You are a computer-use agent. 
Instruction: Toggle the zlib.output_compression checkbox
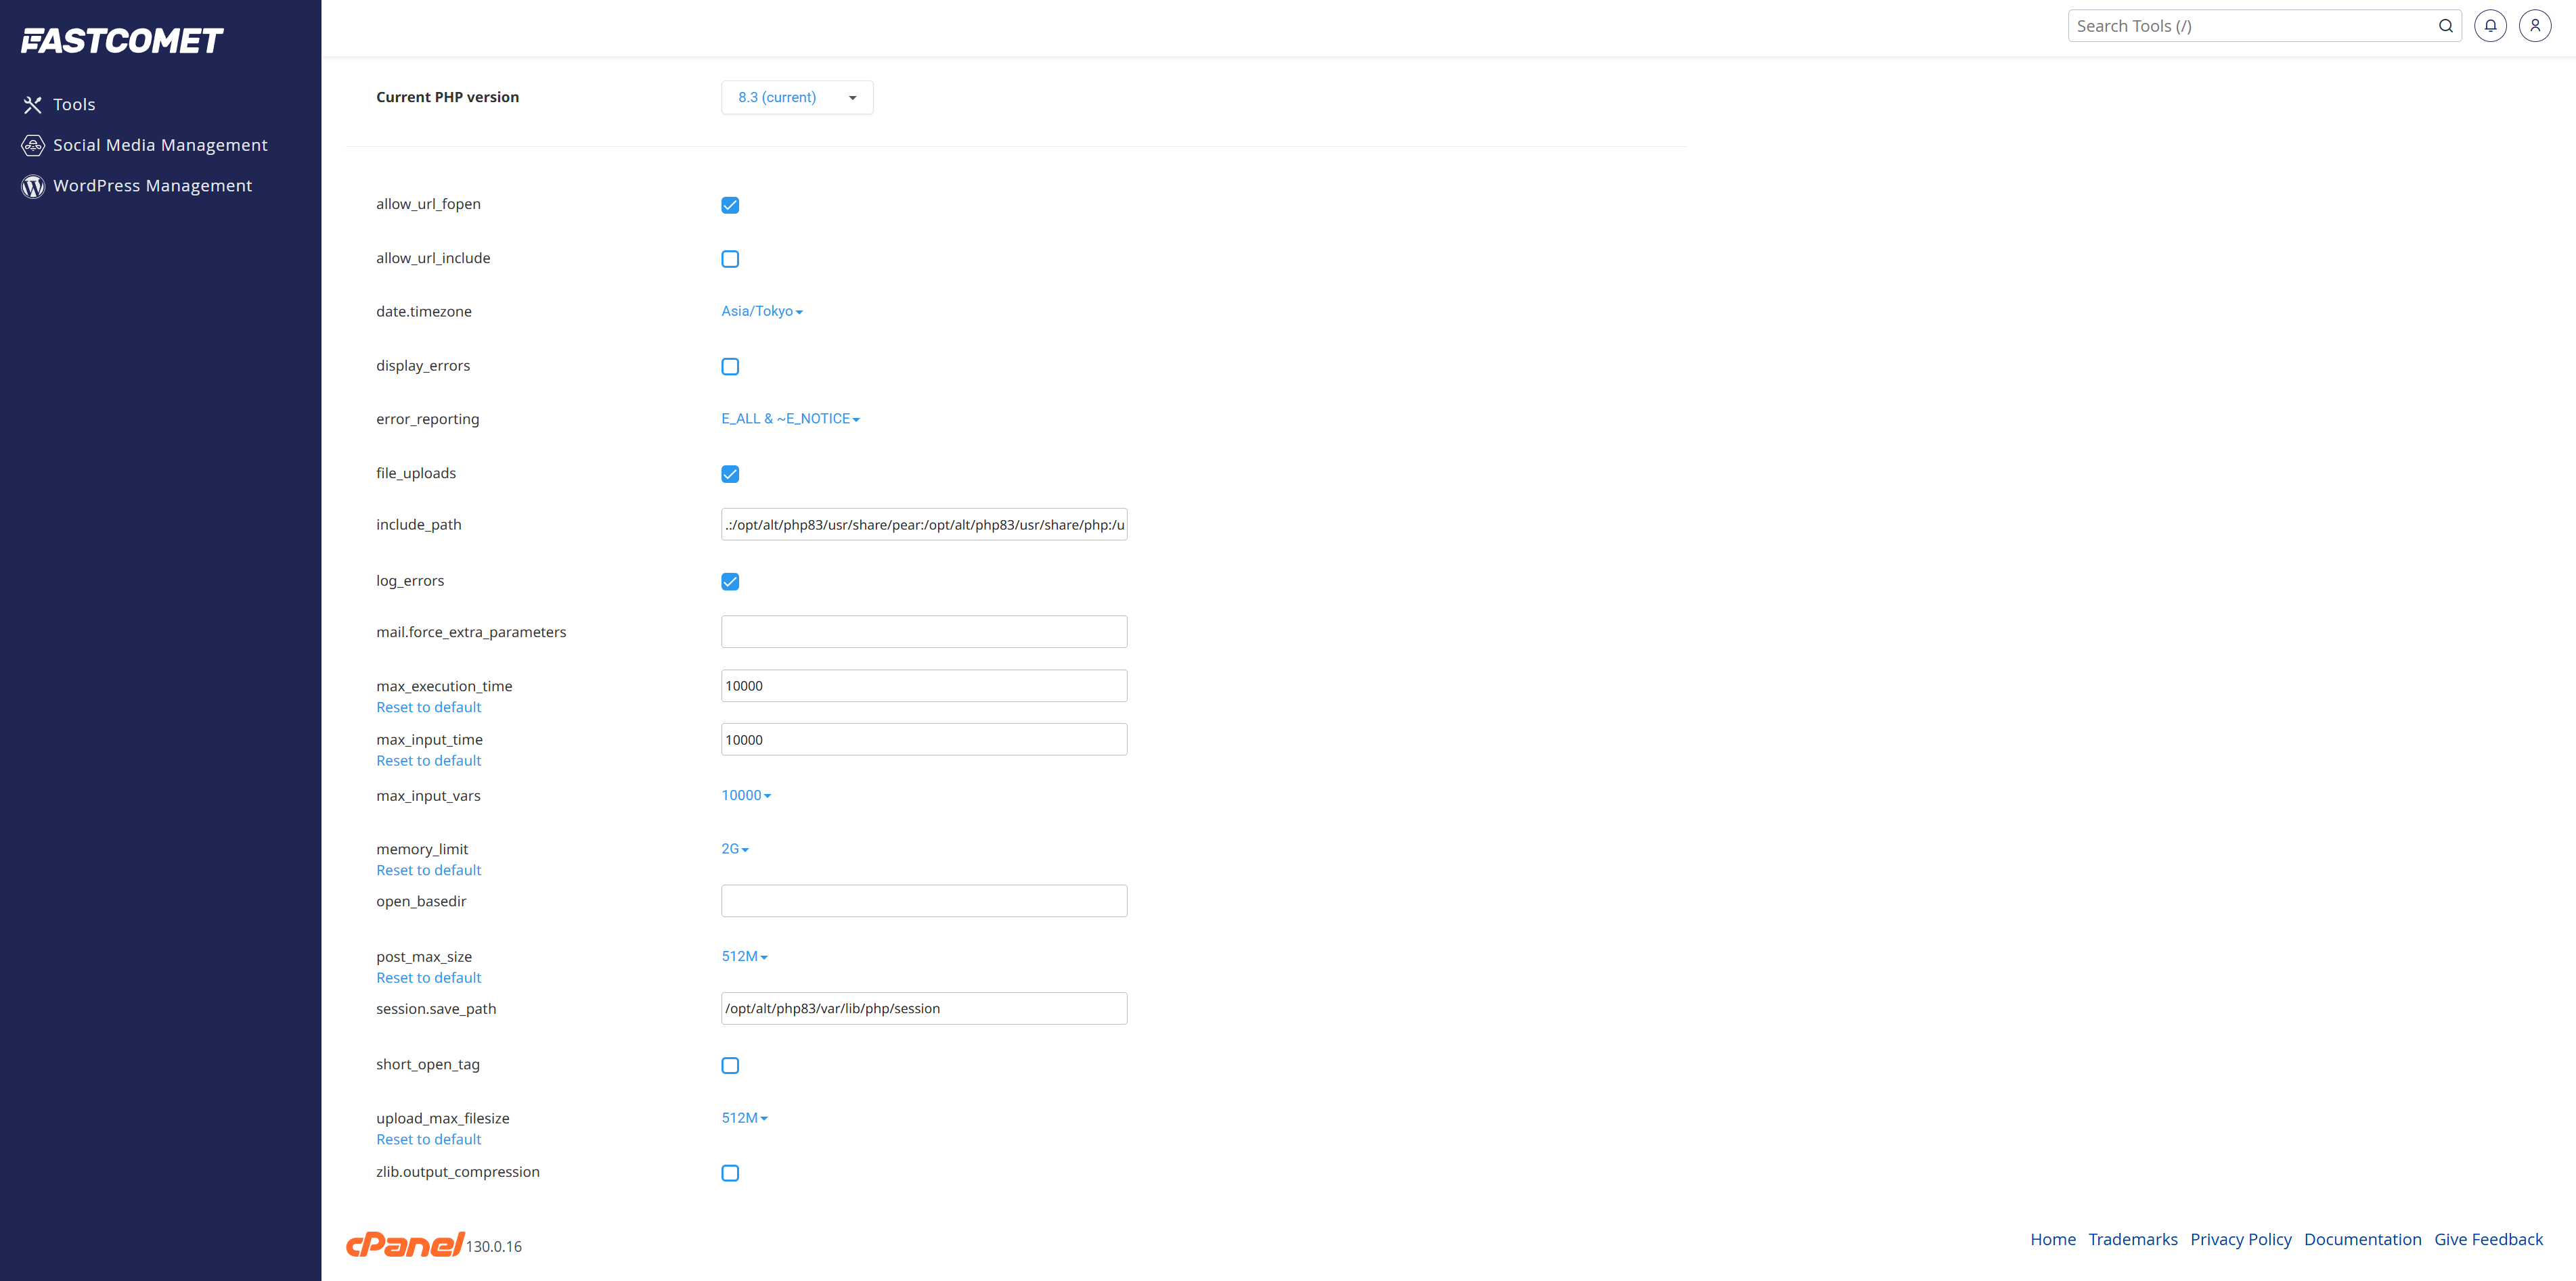point(730,1173)
